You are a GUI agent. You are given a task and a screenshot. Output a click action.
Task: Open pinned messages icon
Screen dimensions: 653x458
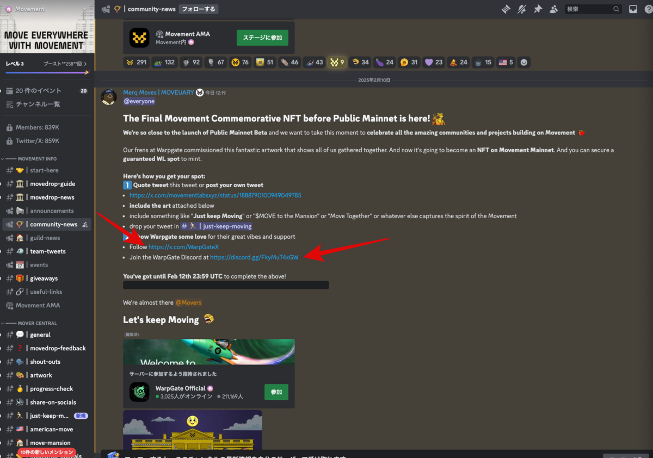pos(538,9)
